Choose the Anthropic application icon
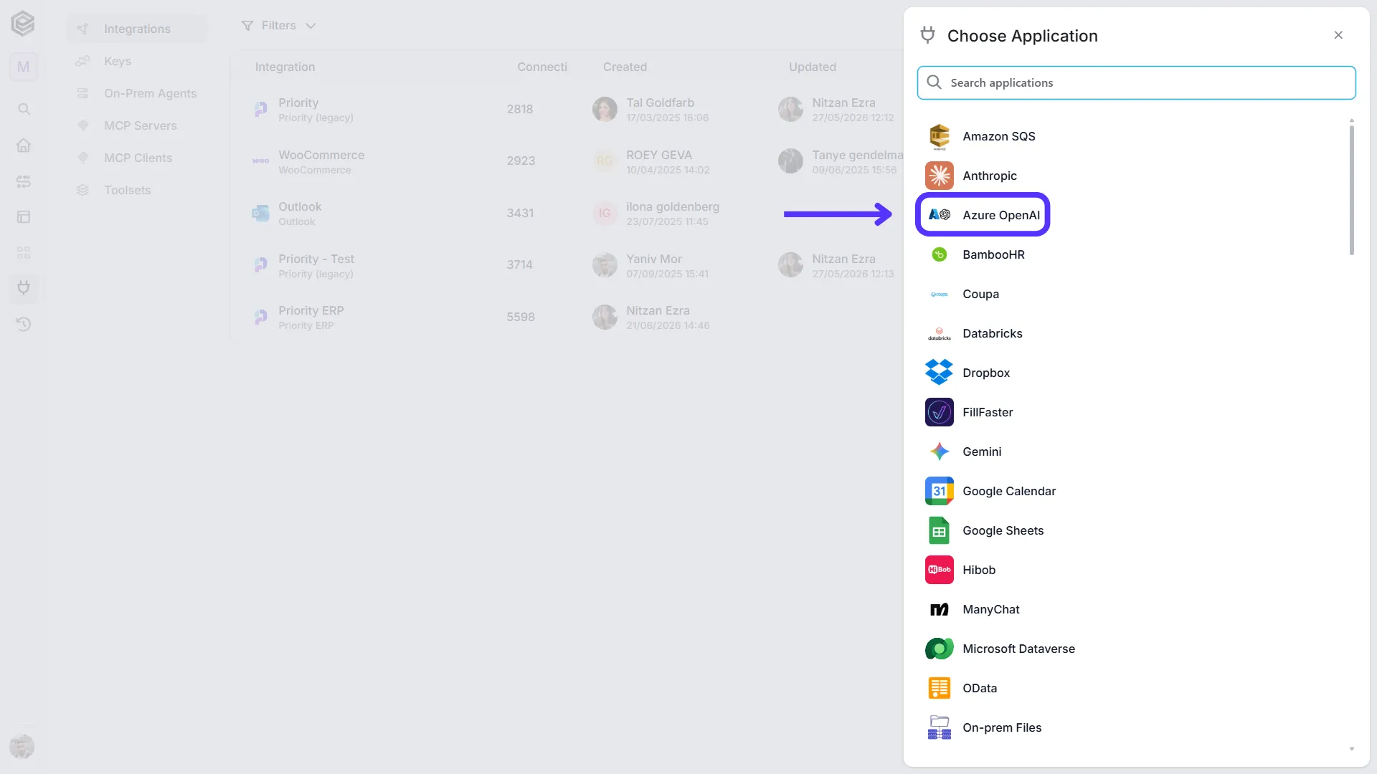 (939, 176)
